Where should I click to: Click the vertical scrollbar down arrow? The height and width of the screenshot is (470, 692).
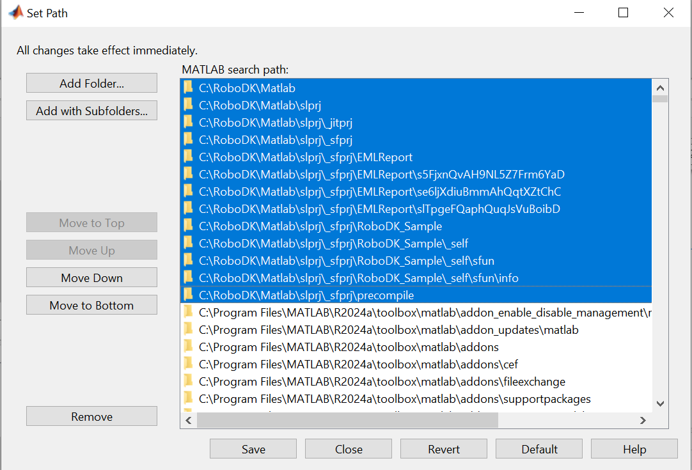(x=660, y=403)
